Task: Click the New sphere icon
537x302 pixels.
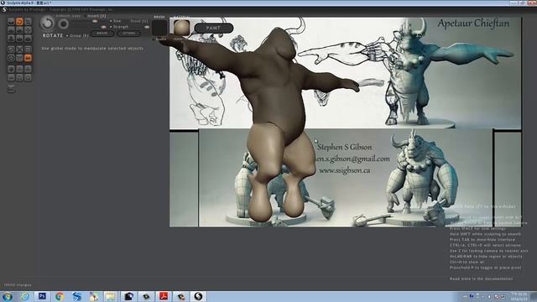Action: click(11, 69)
